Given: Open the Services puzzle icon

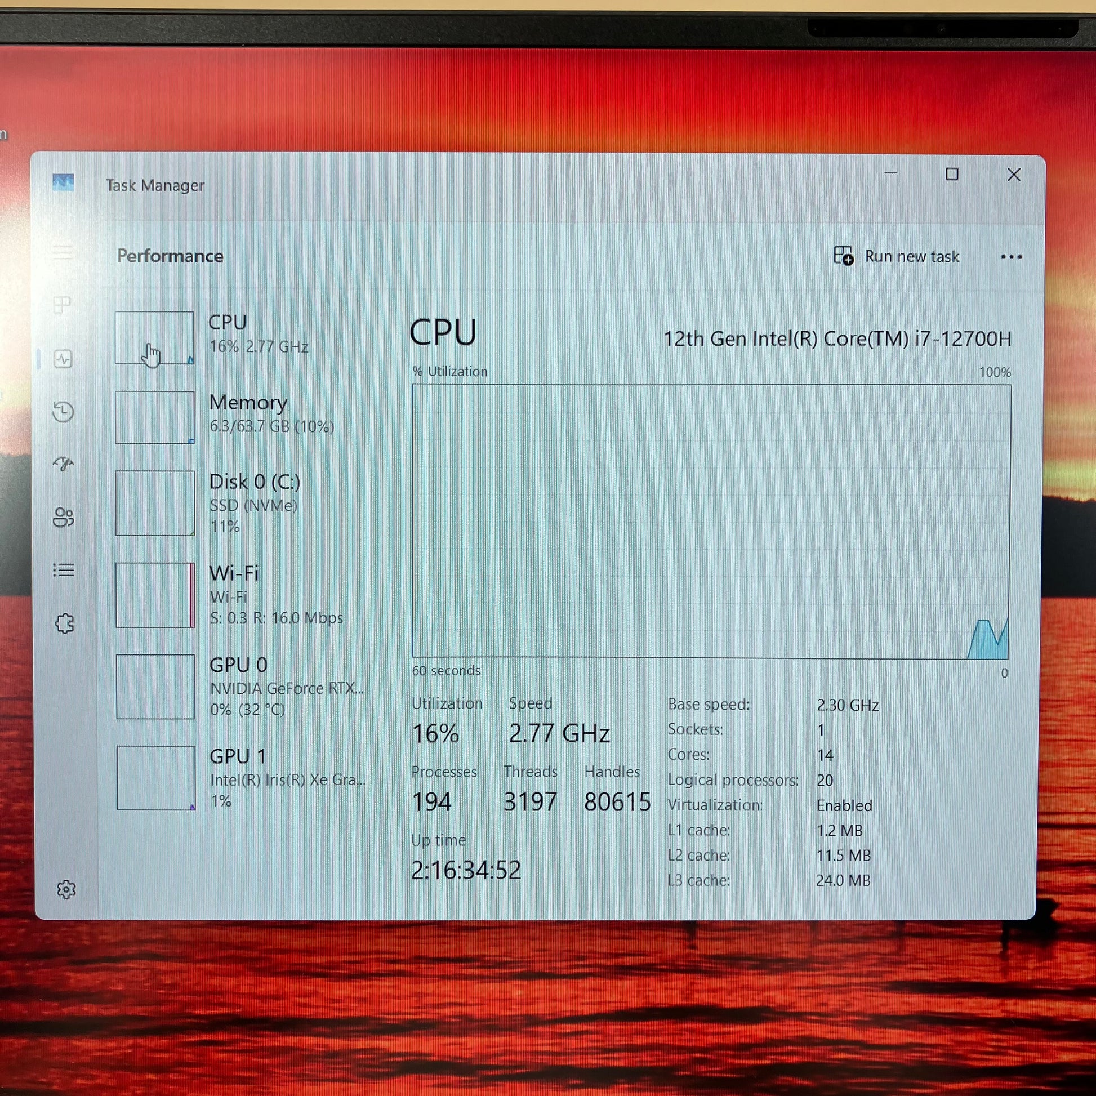Looking at the screenshot, I should (x=64, y=623).
